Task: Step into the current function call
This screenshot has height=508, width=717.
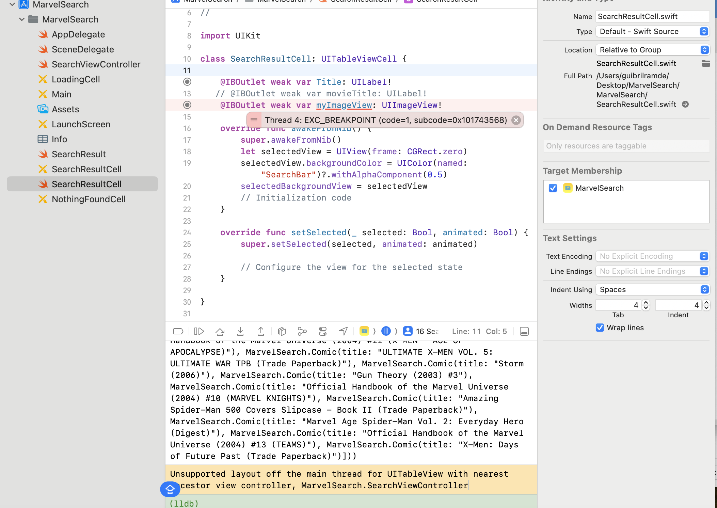Action: point(241,331)
